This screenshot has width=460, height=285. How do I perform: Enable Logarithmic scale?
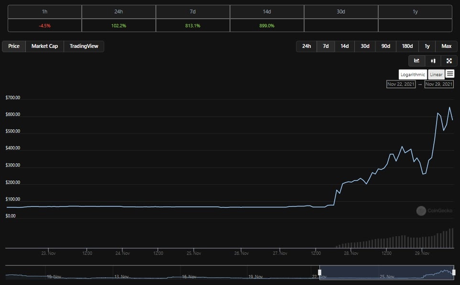[x=413, y=75]
